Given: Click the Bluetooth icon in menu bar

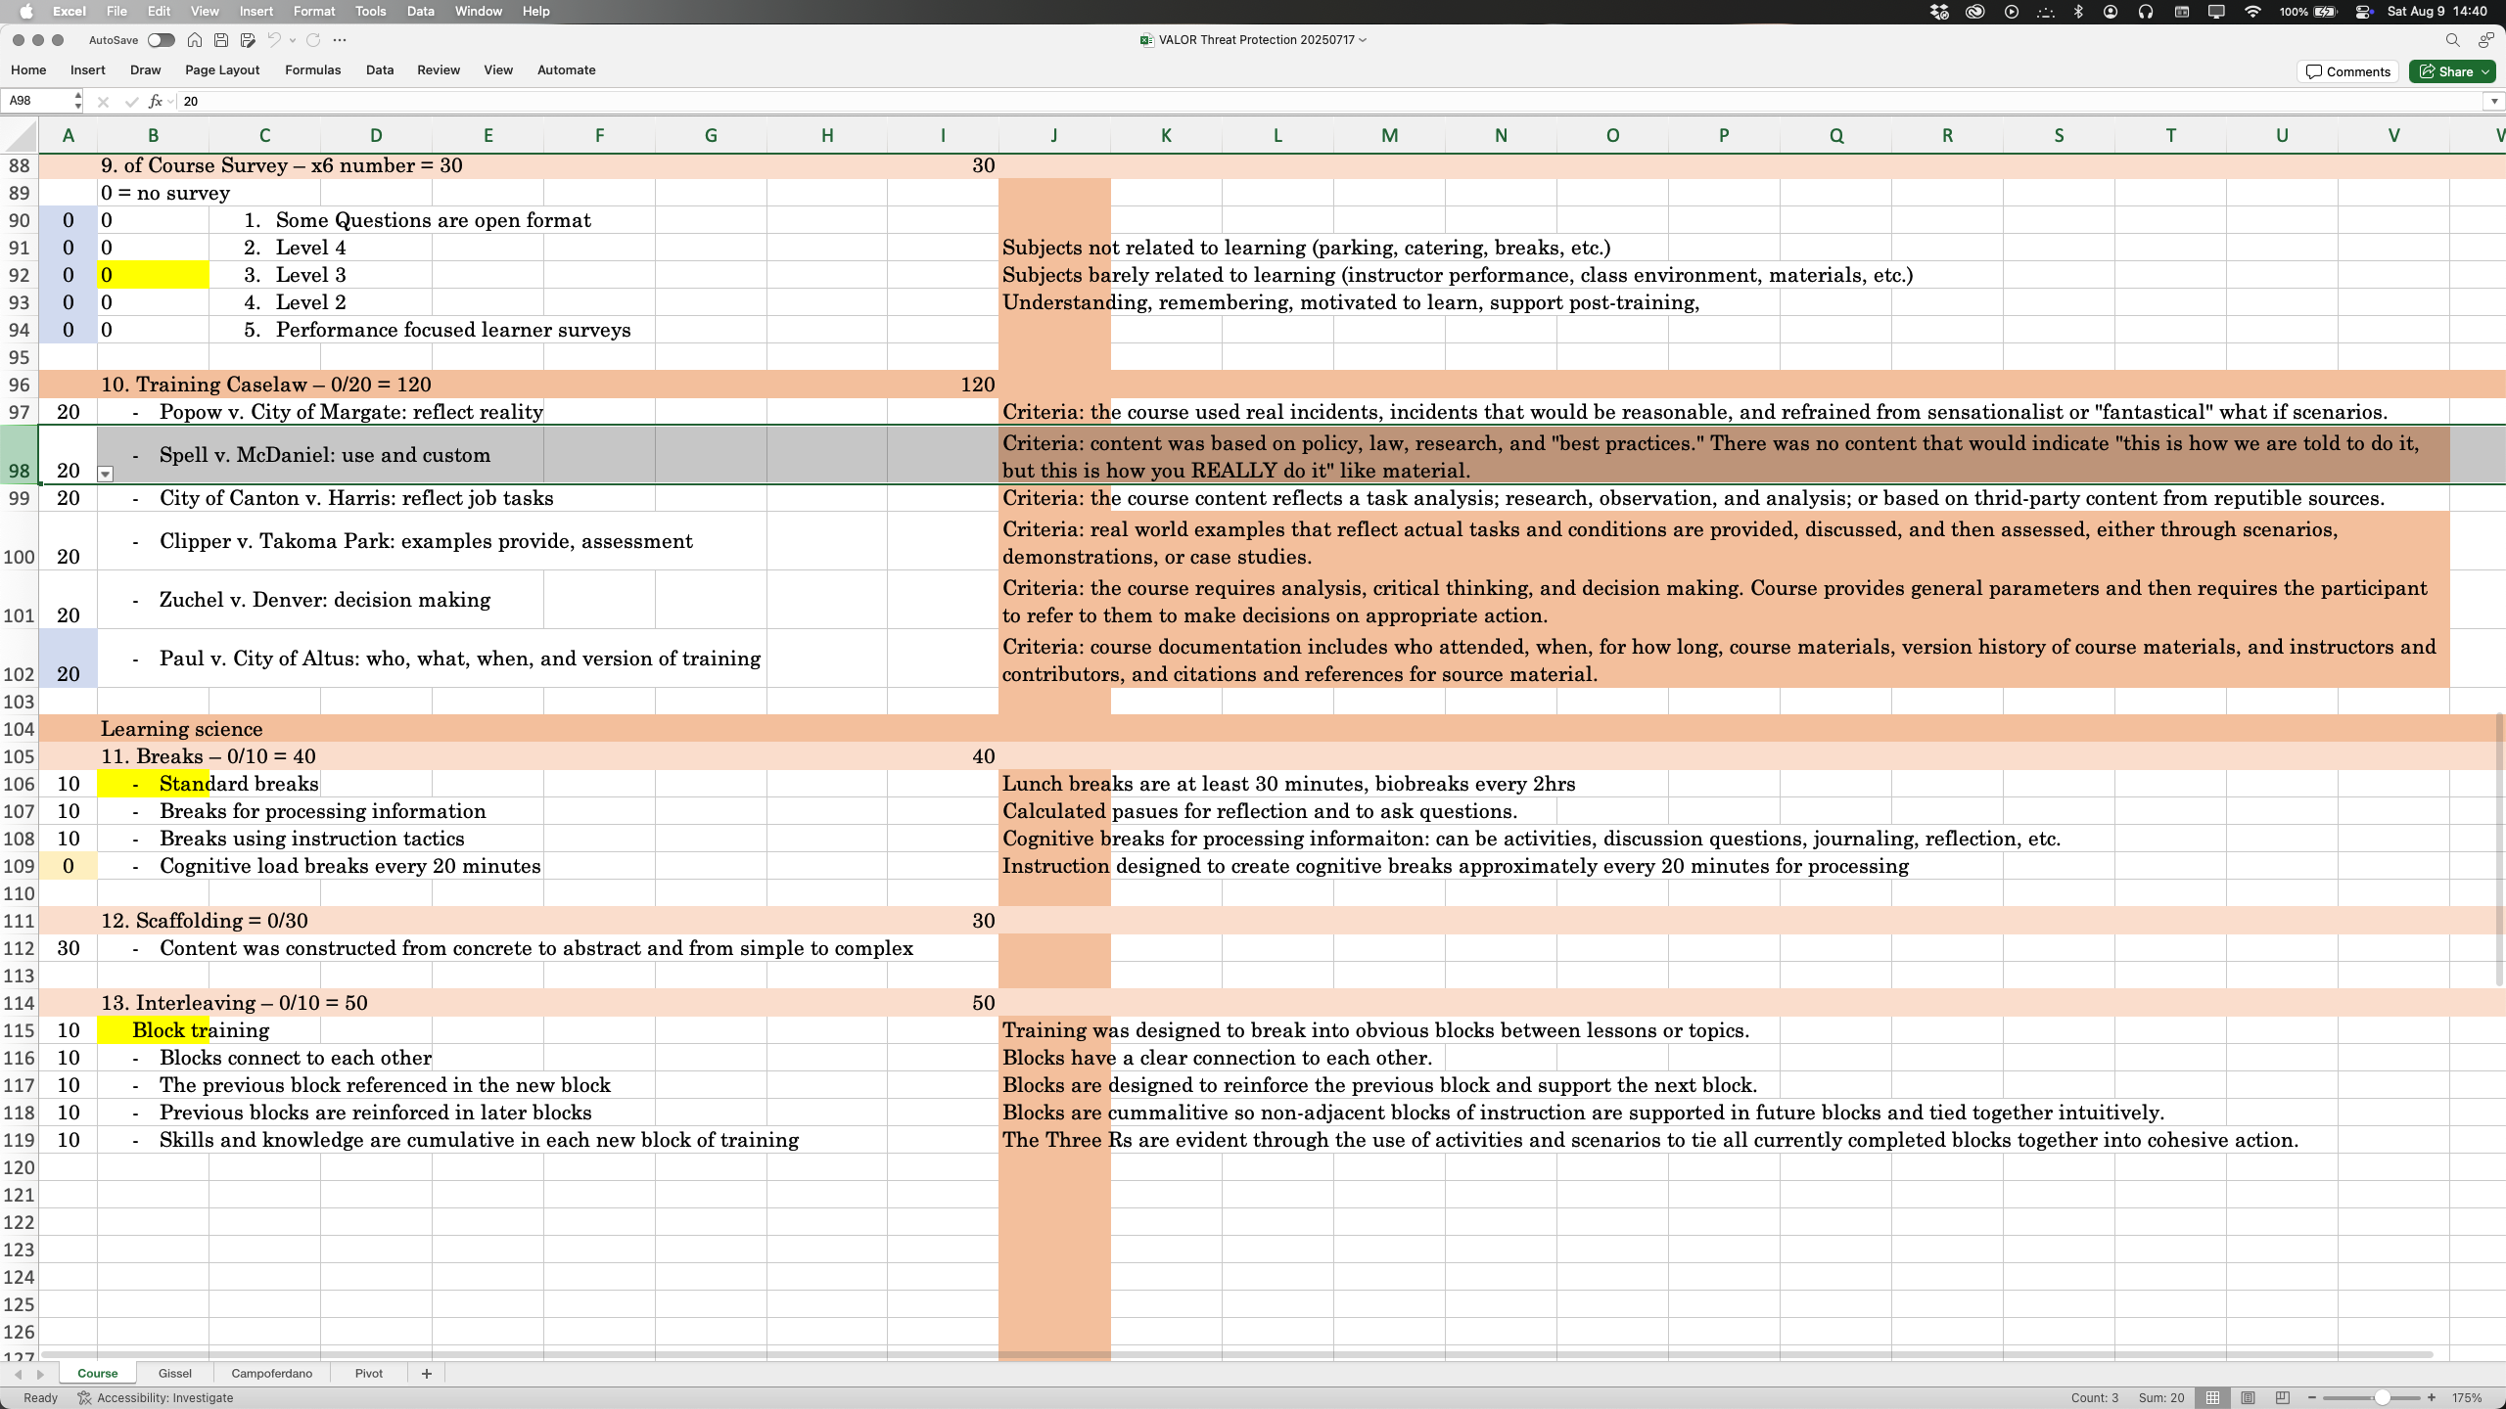Looking at the screenshot, I should (x=2078, y=12).
